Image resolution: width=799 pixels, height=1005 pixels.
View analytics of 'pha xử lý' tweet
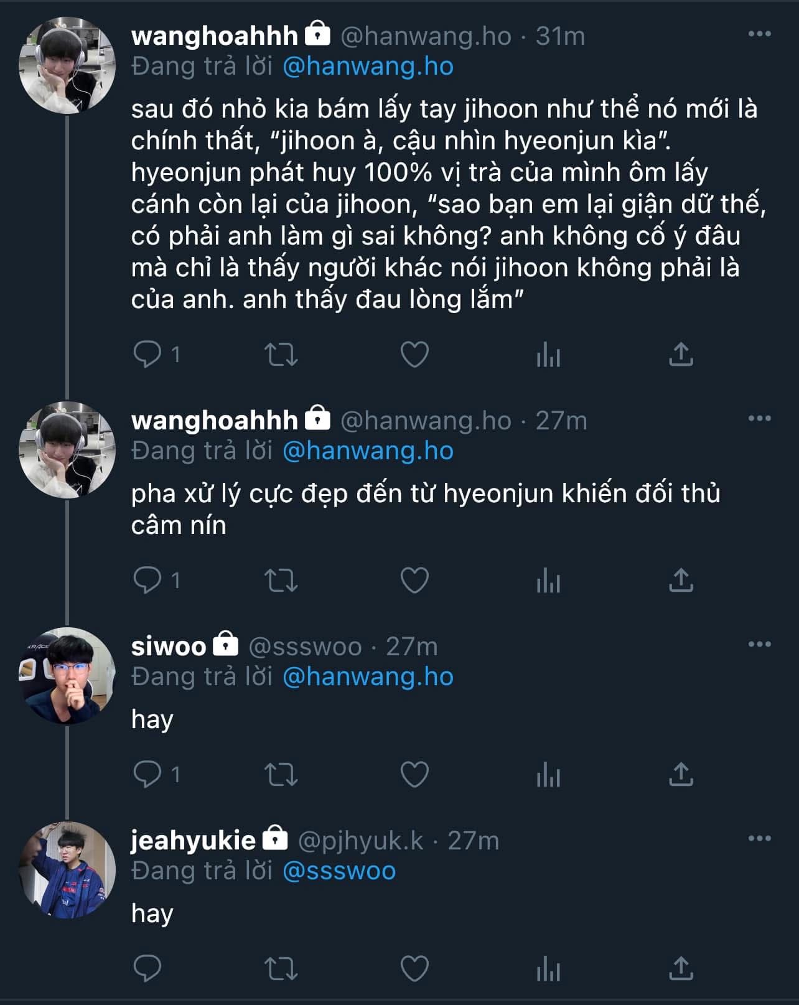(548, 581)
